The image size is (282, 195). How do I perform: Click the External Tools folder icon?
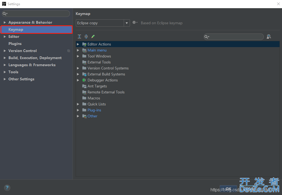[84, 62]
